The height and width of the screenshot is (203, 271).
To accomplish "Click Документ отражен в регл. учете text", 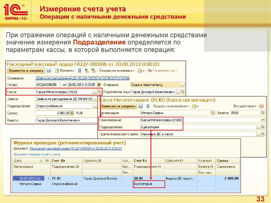I will (37, 154).
